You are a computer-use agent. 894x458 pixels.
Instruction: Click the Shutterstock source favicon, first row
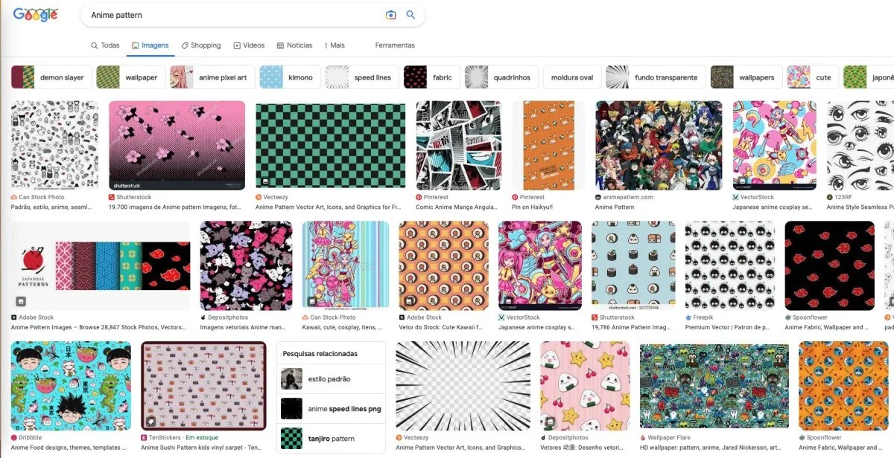click(x=112, y=197)
